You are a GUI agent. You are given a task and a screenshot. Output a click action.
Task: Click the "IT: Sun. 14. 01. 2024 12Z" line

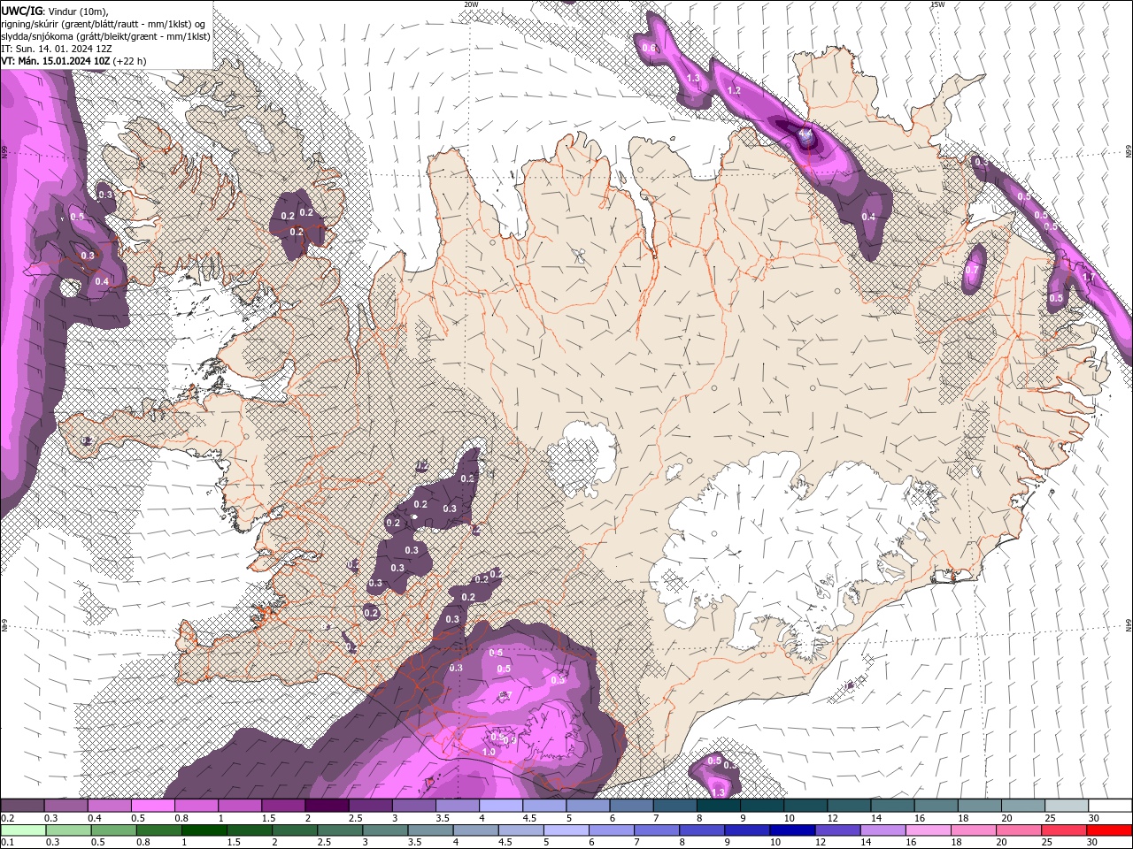(x=56, y=49)
